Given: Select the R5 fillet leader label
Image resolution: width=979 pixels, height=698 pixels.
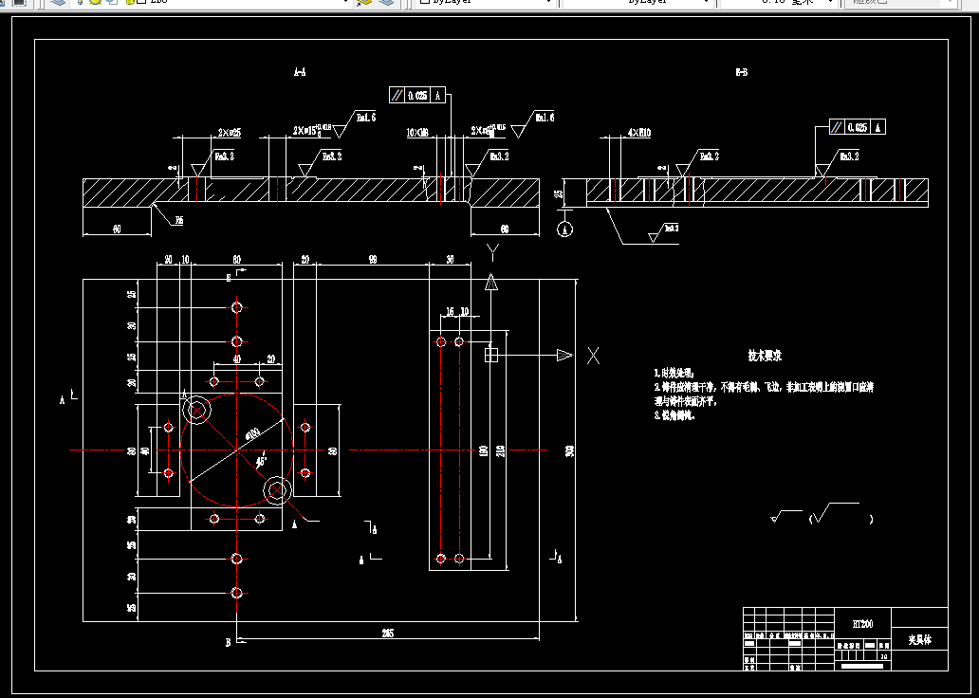Looking at the screenshot, I should click(178, 220).
